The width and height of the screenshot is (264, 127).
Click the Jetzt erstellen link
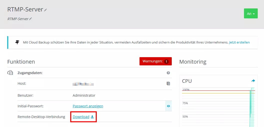point(239,42)
